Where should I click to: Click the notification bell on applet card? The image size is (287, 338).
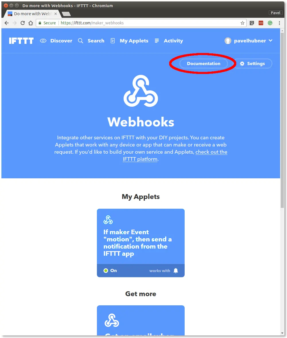[x=176, y=271]
